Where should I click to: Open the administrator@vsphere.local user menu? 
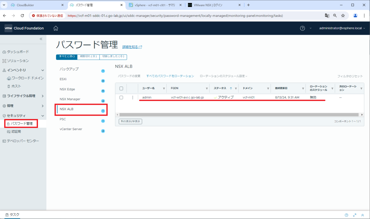tap(342, 28)
